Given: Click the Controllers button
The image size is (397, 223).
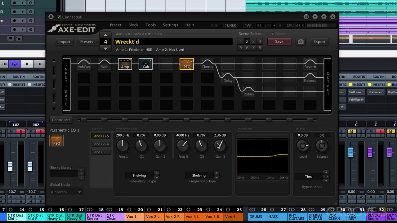Looking at the screenshot, I should pos(61,120).
